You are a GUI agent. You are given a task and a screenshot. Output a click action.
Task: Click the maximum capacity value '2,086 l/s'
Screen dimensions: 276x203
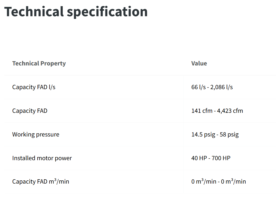(221, 87)
